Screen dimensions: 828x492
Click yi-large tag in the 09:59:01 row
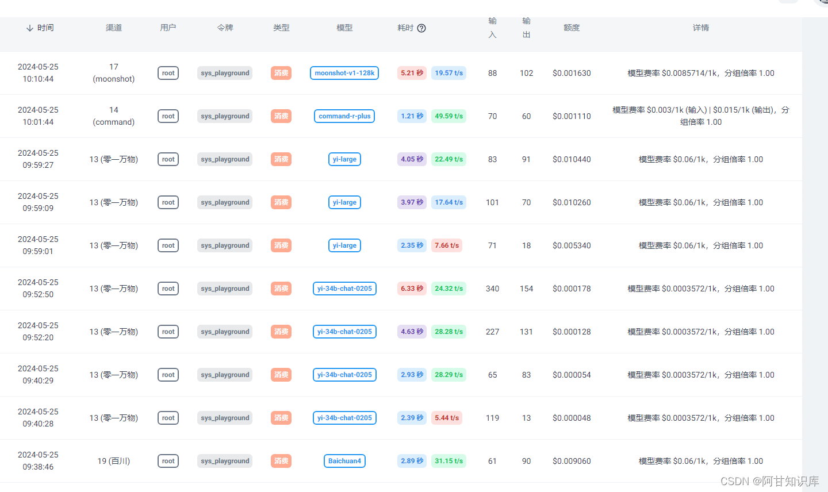tap(344, 245)
